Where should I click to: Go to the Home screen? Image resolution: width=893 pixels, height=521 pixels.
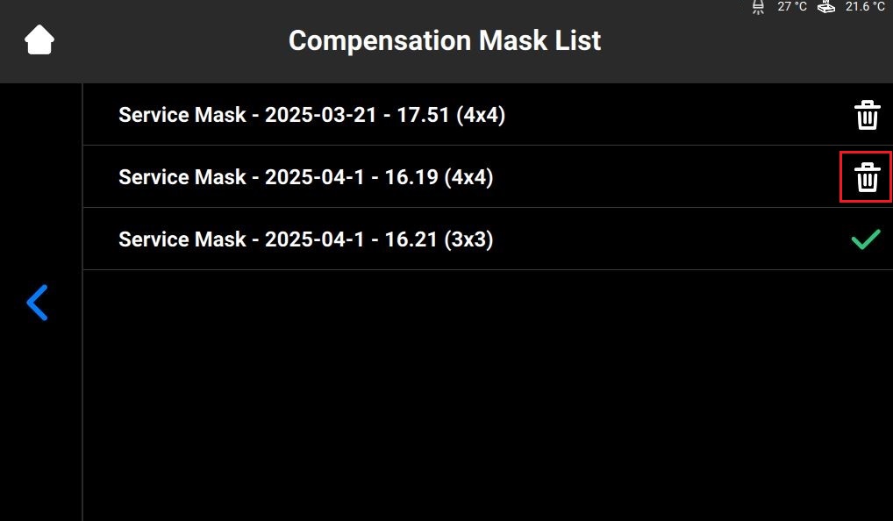[x=39, y=40]
